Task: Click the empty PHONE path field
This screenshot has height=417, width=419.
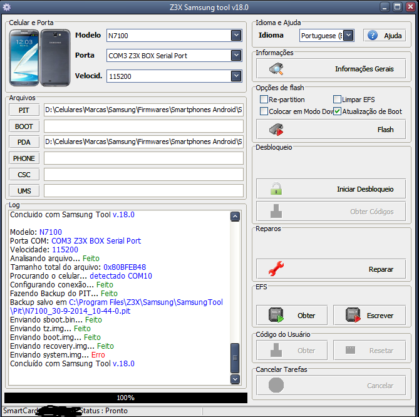Action: [x=143, y=158]
